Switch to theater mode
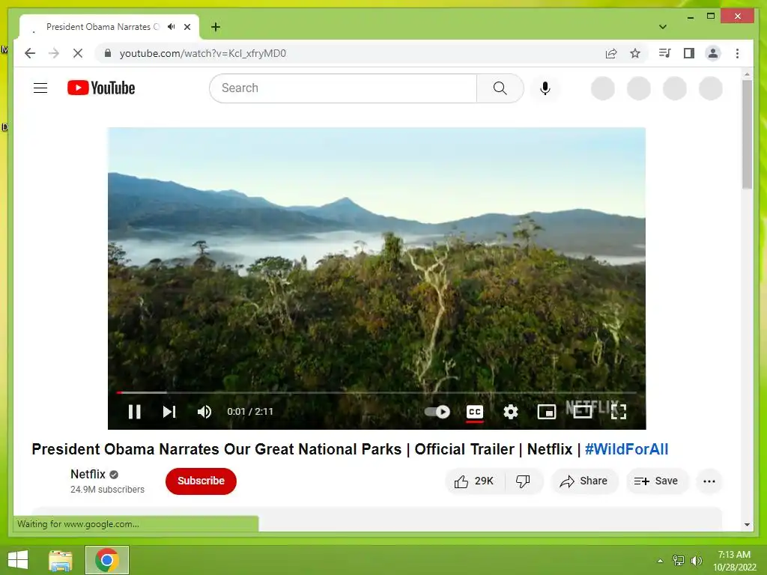Image resolution: width=767 pixels, height=575 pixels. 583,412
